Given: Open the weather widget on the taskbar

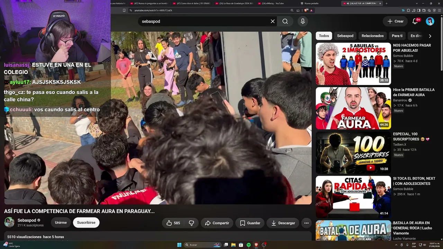Looking at the screenshot, I should tap(12, 245).
